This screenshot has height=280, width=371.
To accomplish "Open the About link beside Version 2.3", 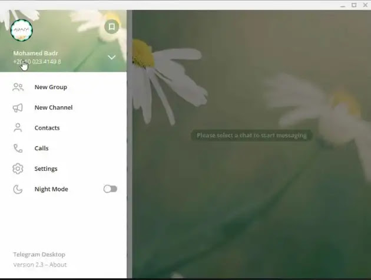I will 58,265.
